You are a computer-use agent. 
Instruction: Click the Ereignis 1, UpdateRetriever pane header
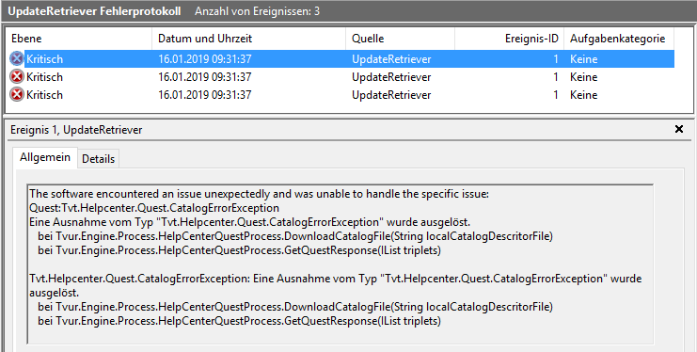tap(76, 130)
